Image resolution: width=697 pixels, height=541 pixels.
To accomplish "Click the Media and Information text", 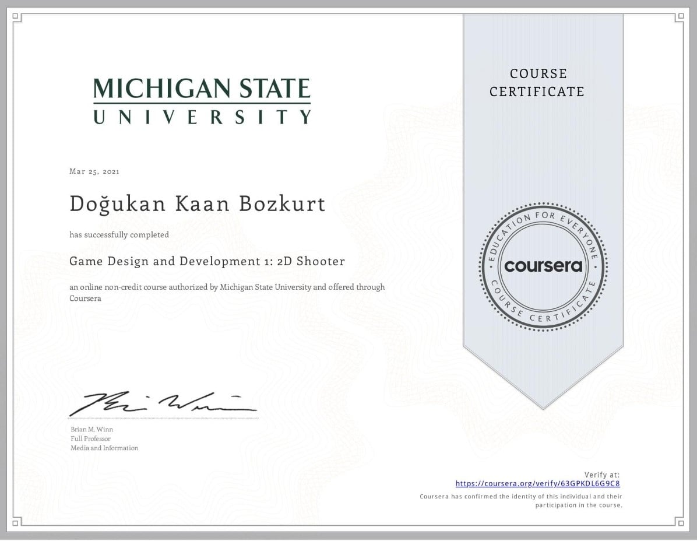I will (x=104, y=448).
